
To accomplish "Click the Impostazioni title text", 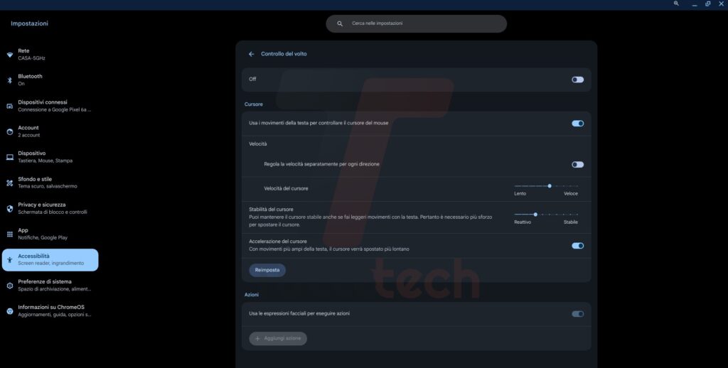I will click(x=29, y=23).
